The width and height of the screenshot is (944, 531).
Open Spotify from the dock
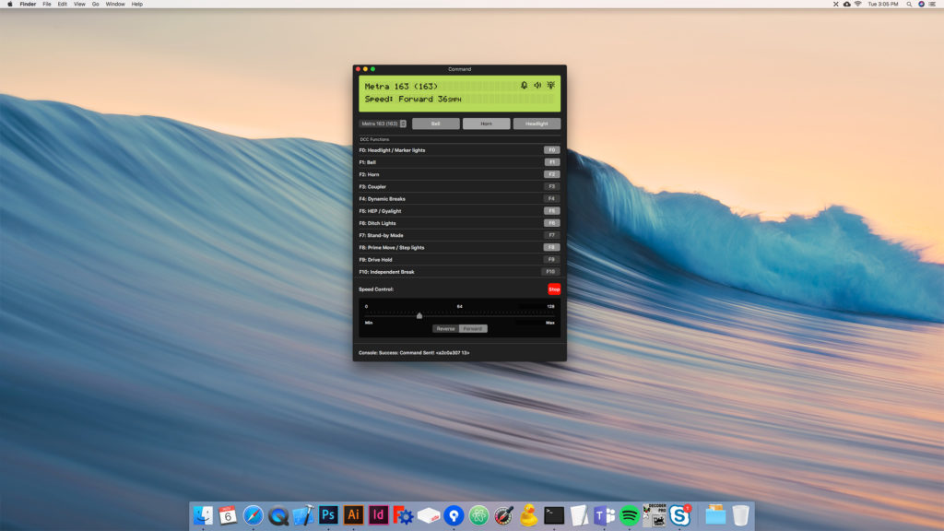point(629,516)
